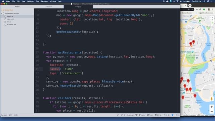Image resolution: width=215 pixels, height=121 pixels.
Task: Open the Apple menu
Action: (x=3, y=1)
